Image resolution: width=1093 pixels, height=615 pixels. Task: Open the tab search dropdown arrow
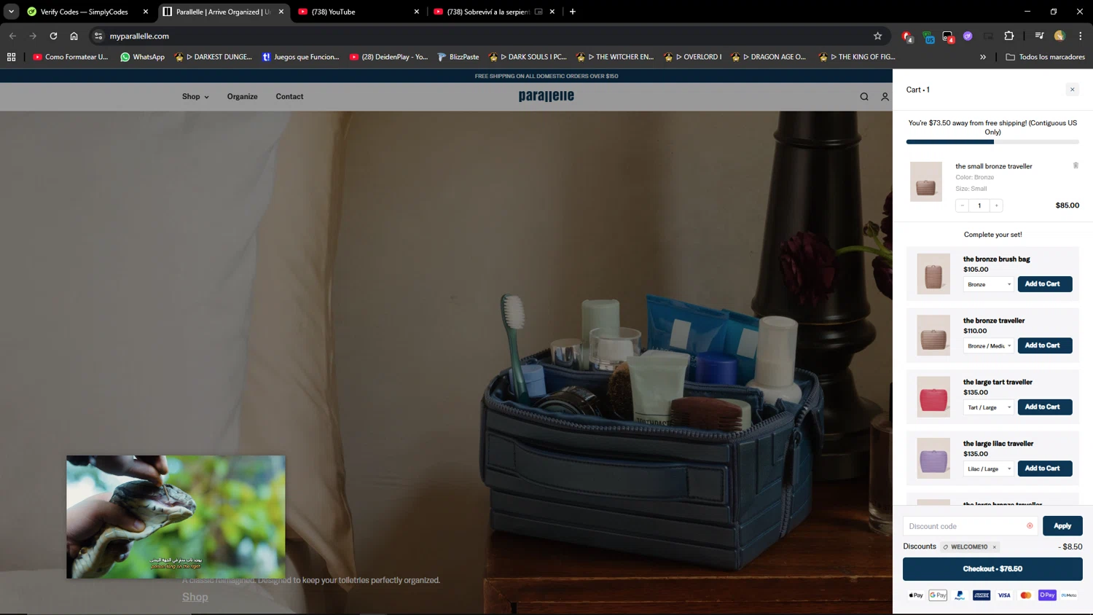pyautogui.click(x=11, y=12)
